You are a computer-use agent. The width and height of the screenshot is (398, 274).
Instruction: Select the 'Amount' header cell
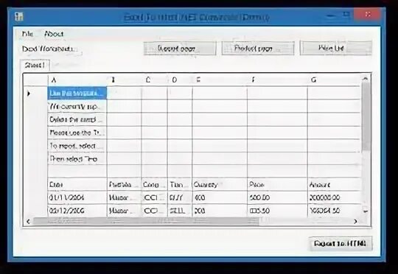point(334,184)
